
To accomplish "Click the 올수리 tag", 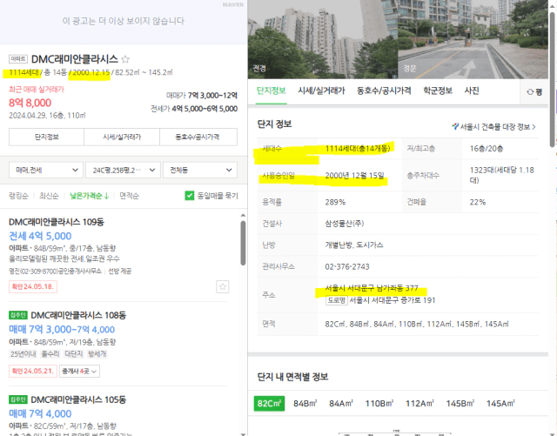I will 50,354.
